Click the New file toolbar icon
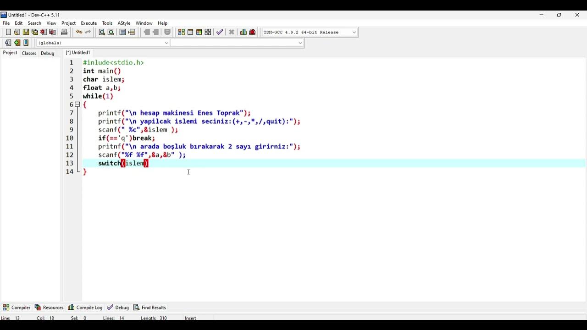 tap(8, 32)
